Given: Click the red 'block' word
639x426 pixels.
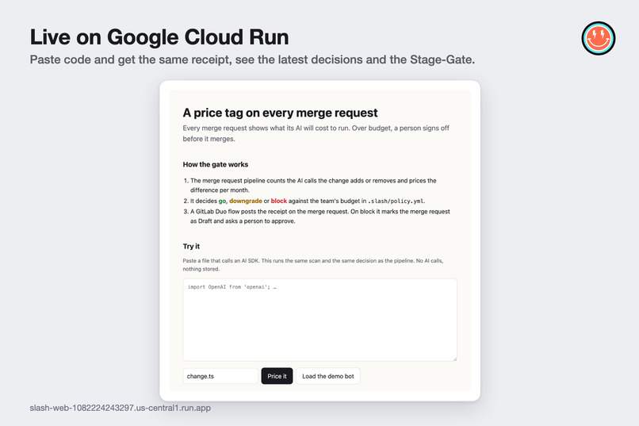Looking at the screenshot, I should coord(279,201).
